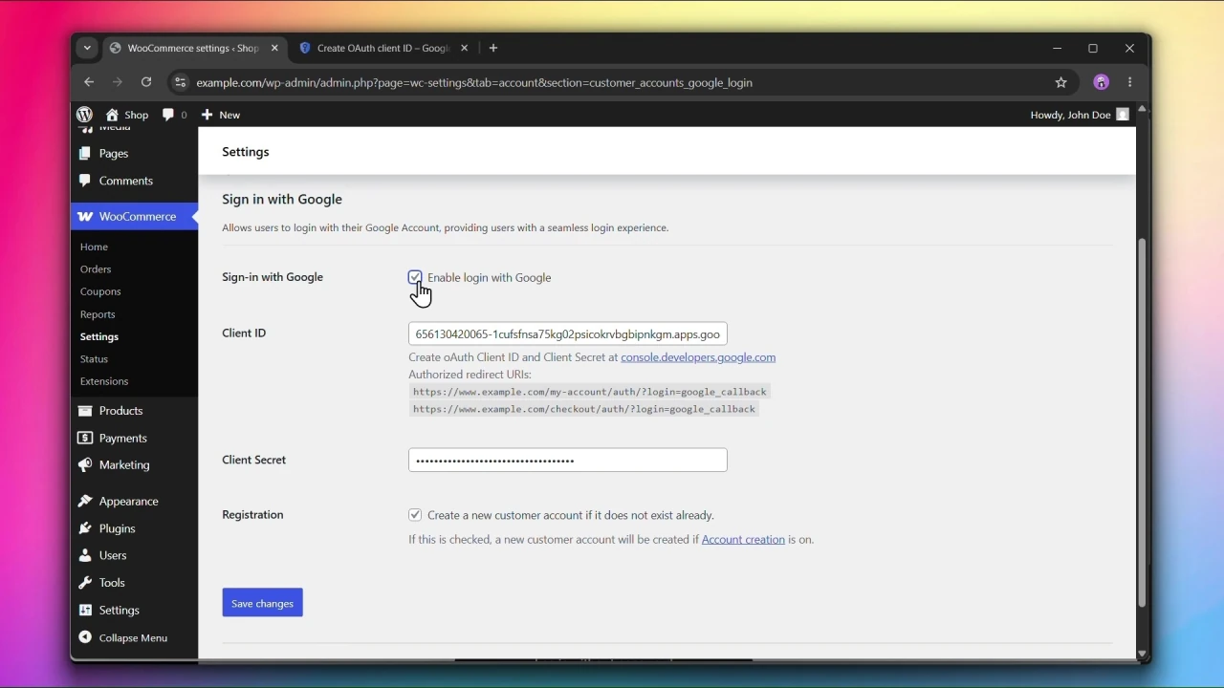
Task: Click the Save changes button
Action: tap(263, 603)
